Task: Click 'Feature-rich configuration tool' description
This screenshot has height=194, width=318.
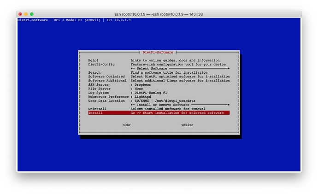Action: point(178,65)
